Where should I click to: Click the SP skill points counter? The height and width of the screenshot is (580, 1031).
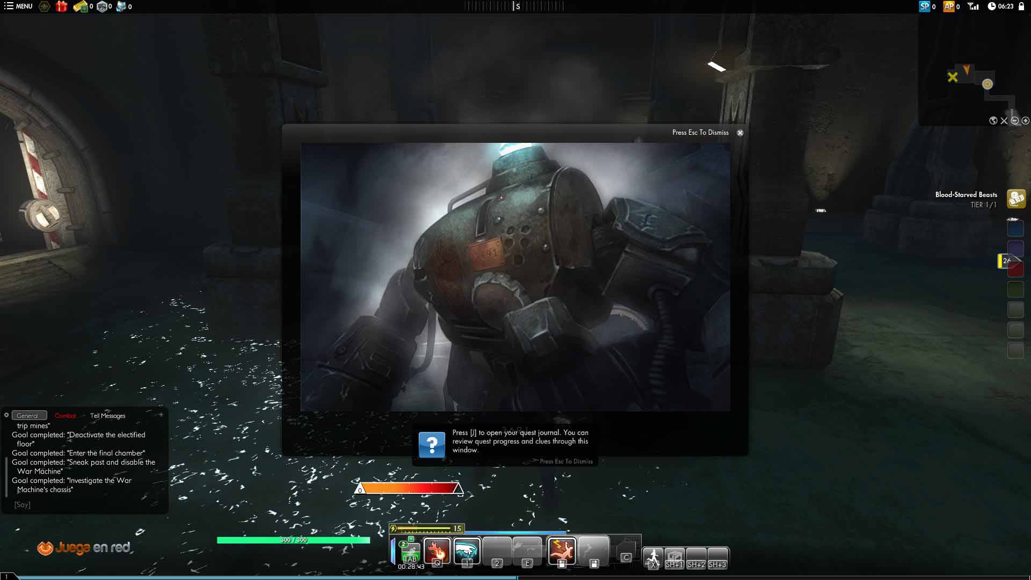click(927, 6)
